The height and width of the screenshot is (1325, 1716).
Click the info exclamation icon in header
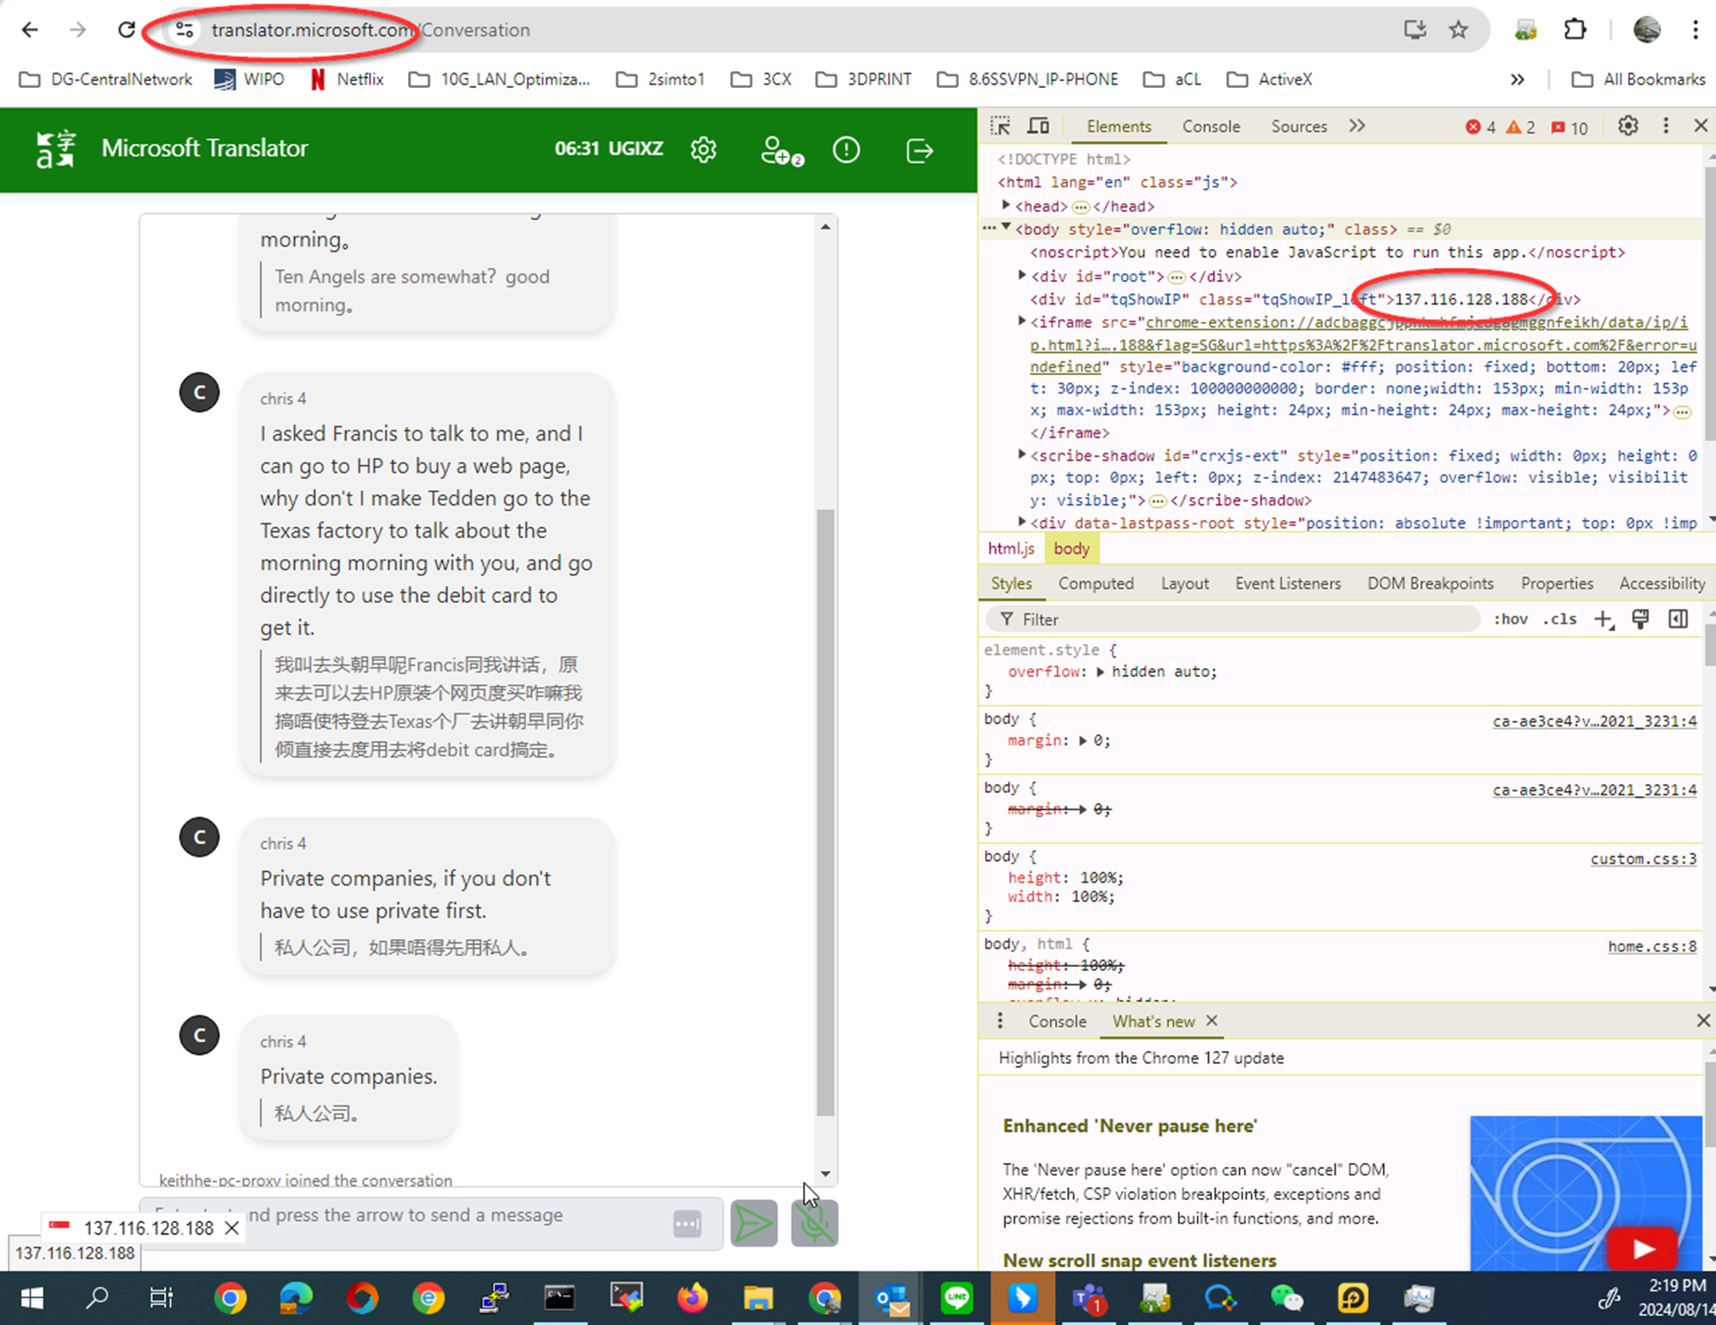(x=846, y=150)
